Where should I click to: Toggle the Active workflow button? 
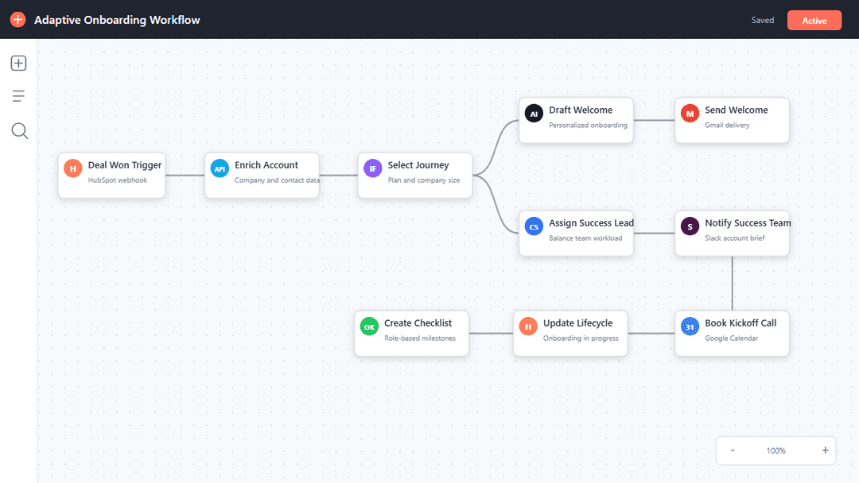click(x=814, y=20)
